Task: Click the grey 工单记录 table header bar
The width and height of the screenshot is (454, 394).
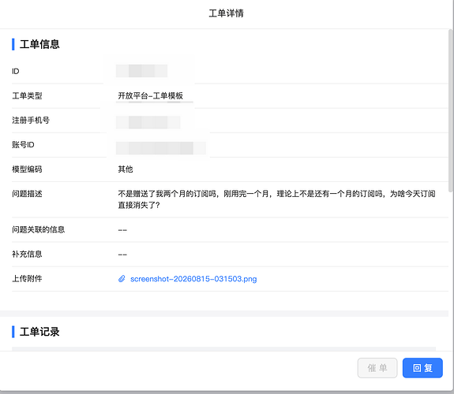Action: pos(223,349)
